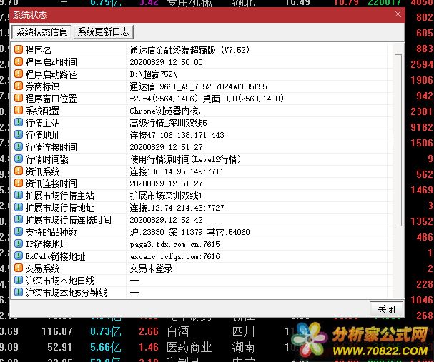This screenshot has height=362, width=434.
Task: Click the orange icon beside 券商标识
Action: (19, 86)
